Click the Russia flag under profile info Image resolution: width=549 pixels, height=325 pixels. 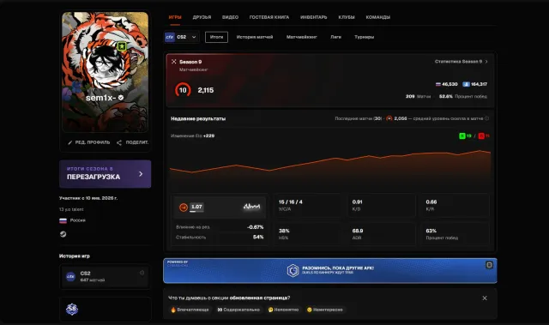click(63, 220)
